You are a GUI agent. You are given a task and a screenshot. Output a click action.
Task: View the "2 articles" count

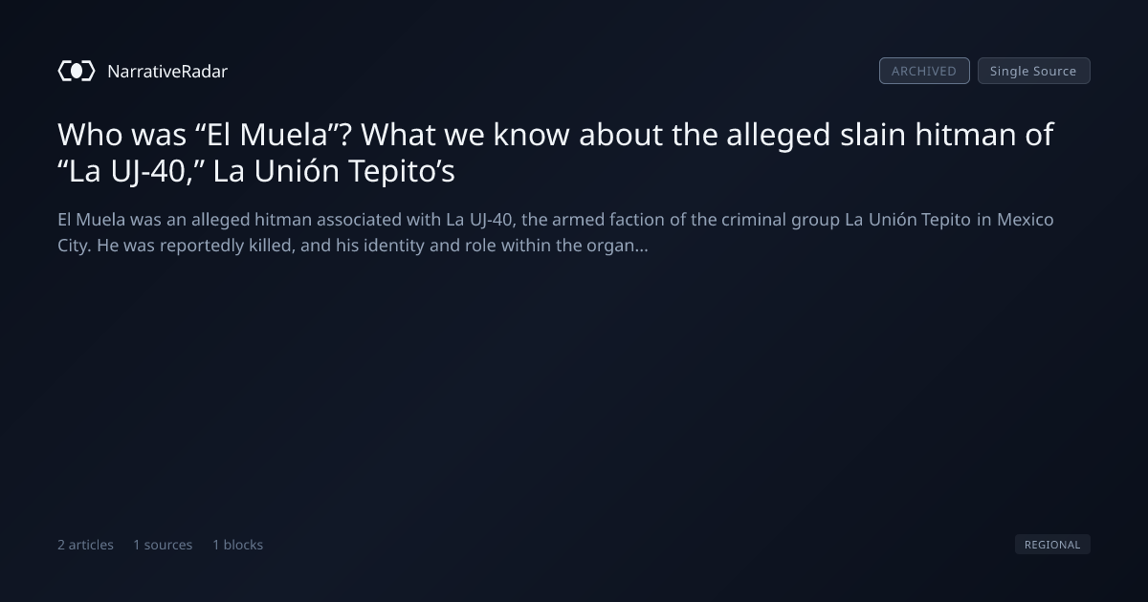point(85,545)
